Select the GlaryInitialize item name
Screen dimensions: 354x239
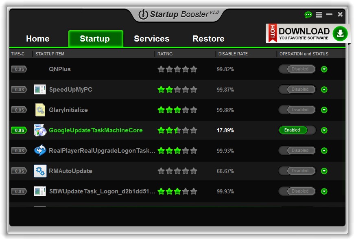[x=68, y=110]
